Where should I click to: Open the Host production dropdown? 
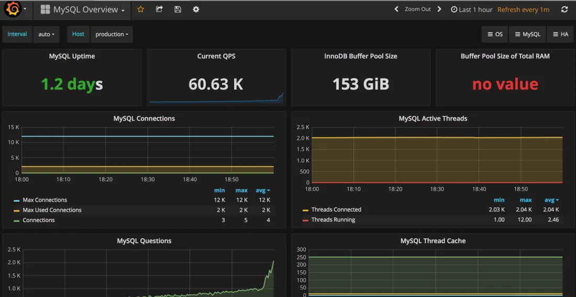point(112,34)
